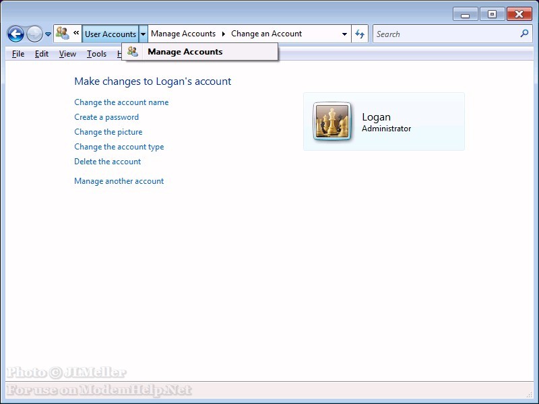Click the double chevron in address bar
539x404 pixels.
[76, 32]
